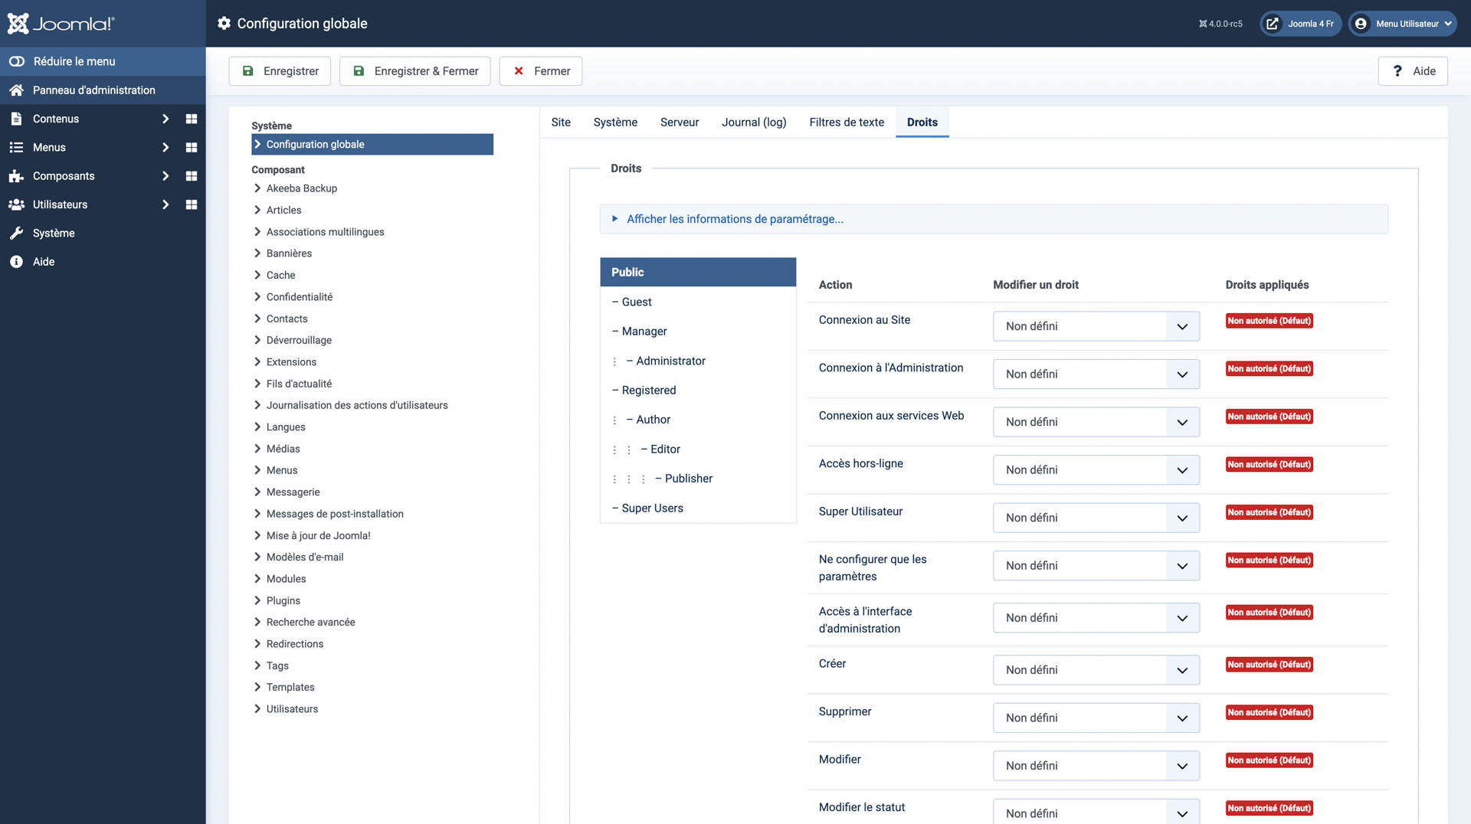Open the Super Utilisateur permission dropdown
This screenshot has width=1471, height=824.
(1096, 518)
